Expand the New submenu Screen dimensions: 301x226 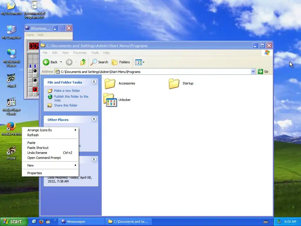point(50,165)
